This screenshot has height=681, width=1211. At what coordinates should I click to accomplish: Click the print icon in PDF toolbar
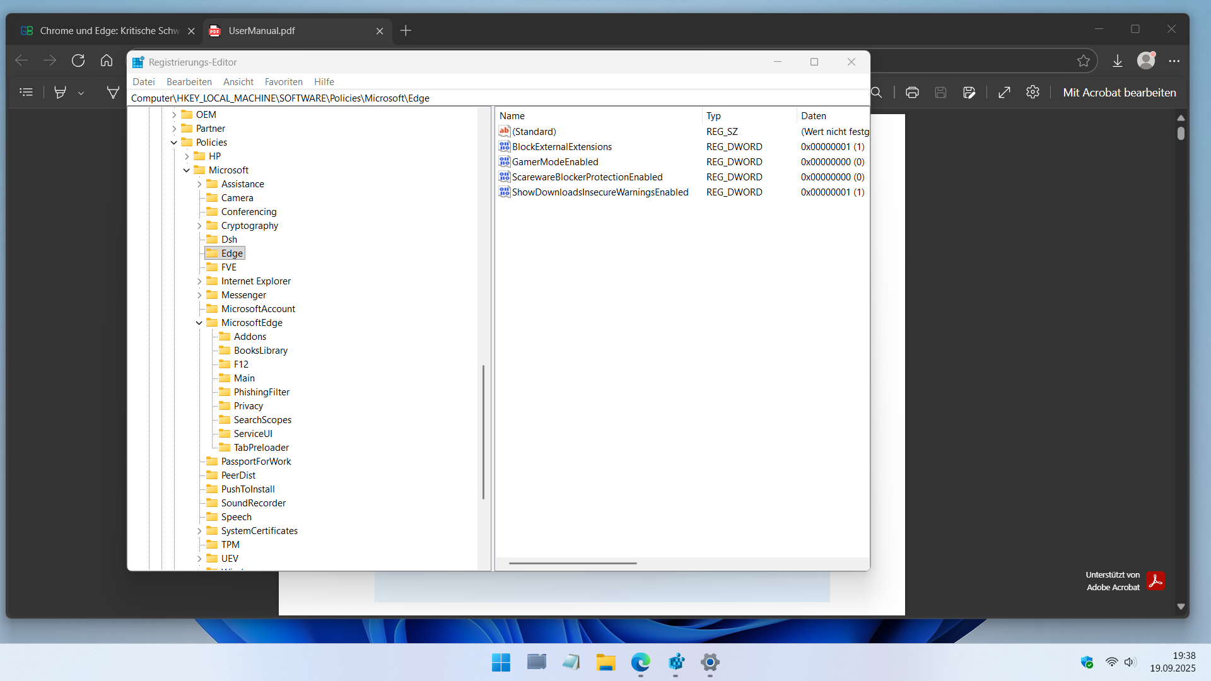tap(912, 93)
